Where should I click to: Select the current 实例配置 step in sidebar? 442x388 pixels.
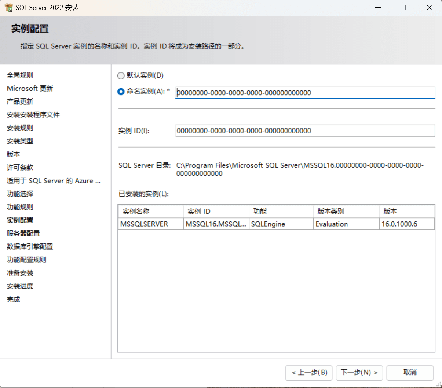20,220
